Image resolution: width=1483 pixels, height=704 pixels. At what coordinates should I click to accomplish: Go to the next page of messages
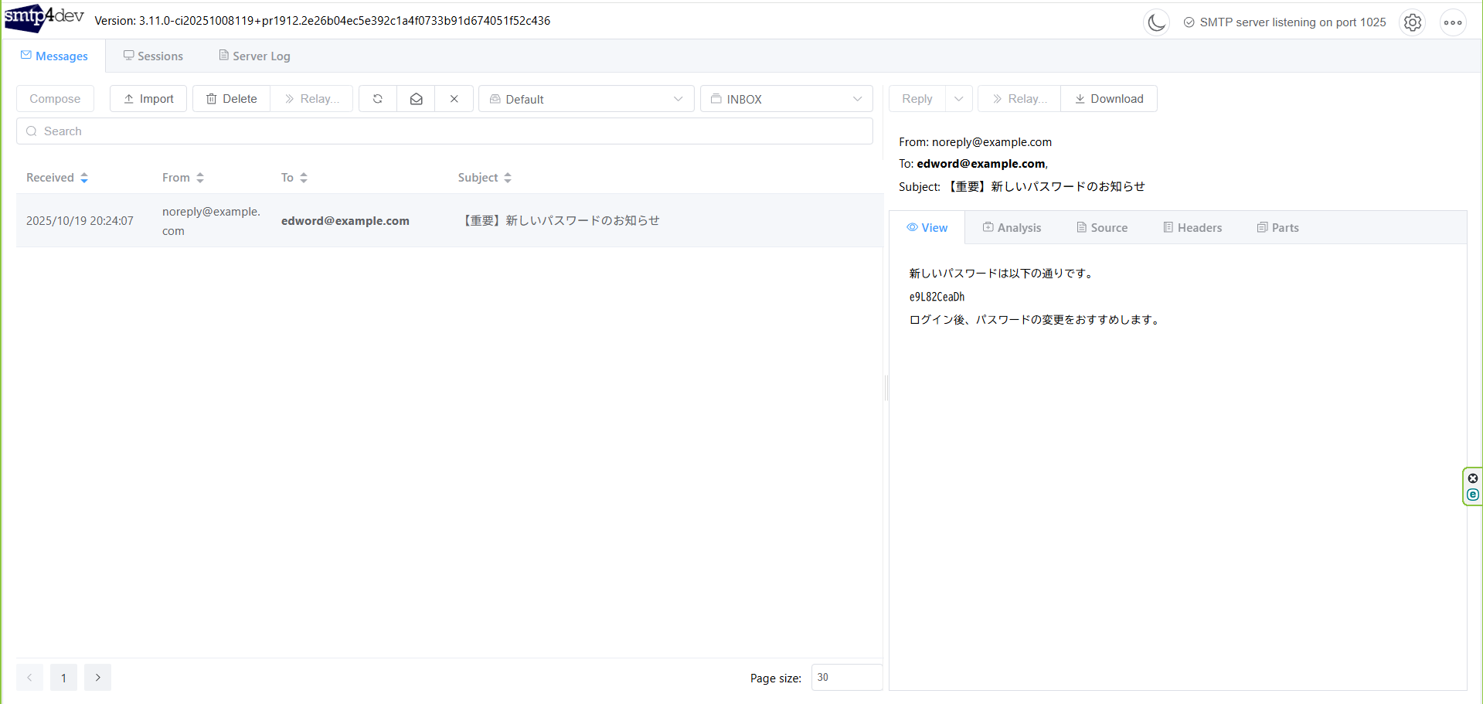(x=97, y=678)
